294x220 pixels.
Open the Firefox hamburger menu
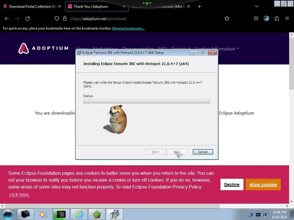coord(287,18)
